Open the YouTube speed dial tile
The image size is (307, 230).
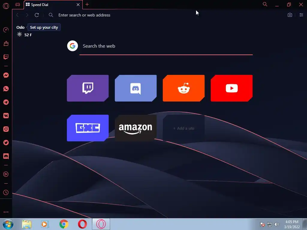[x=232, y=88]
